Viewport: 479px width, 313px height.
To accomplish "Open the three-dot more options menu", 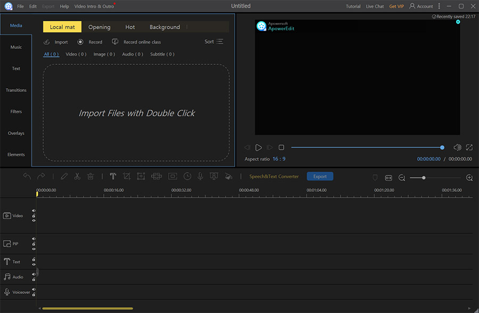I will point(439,6).
